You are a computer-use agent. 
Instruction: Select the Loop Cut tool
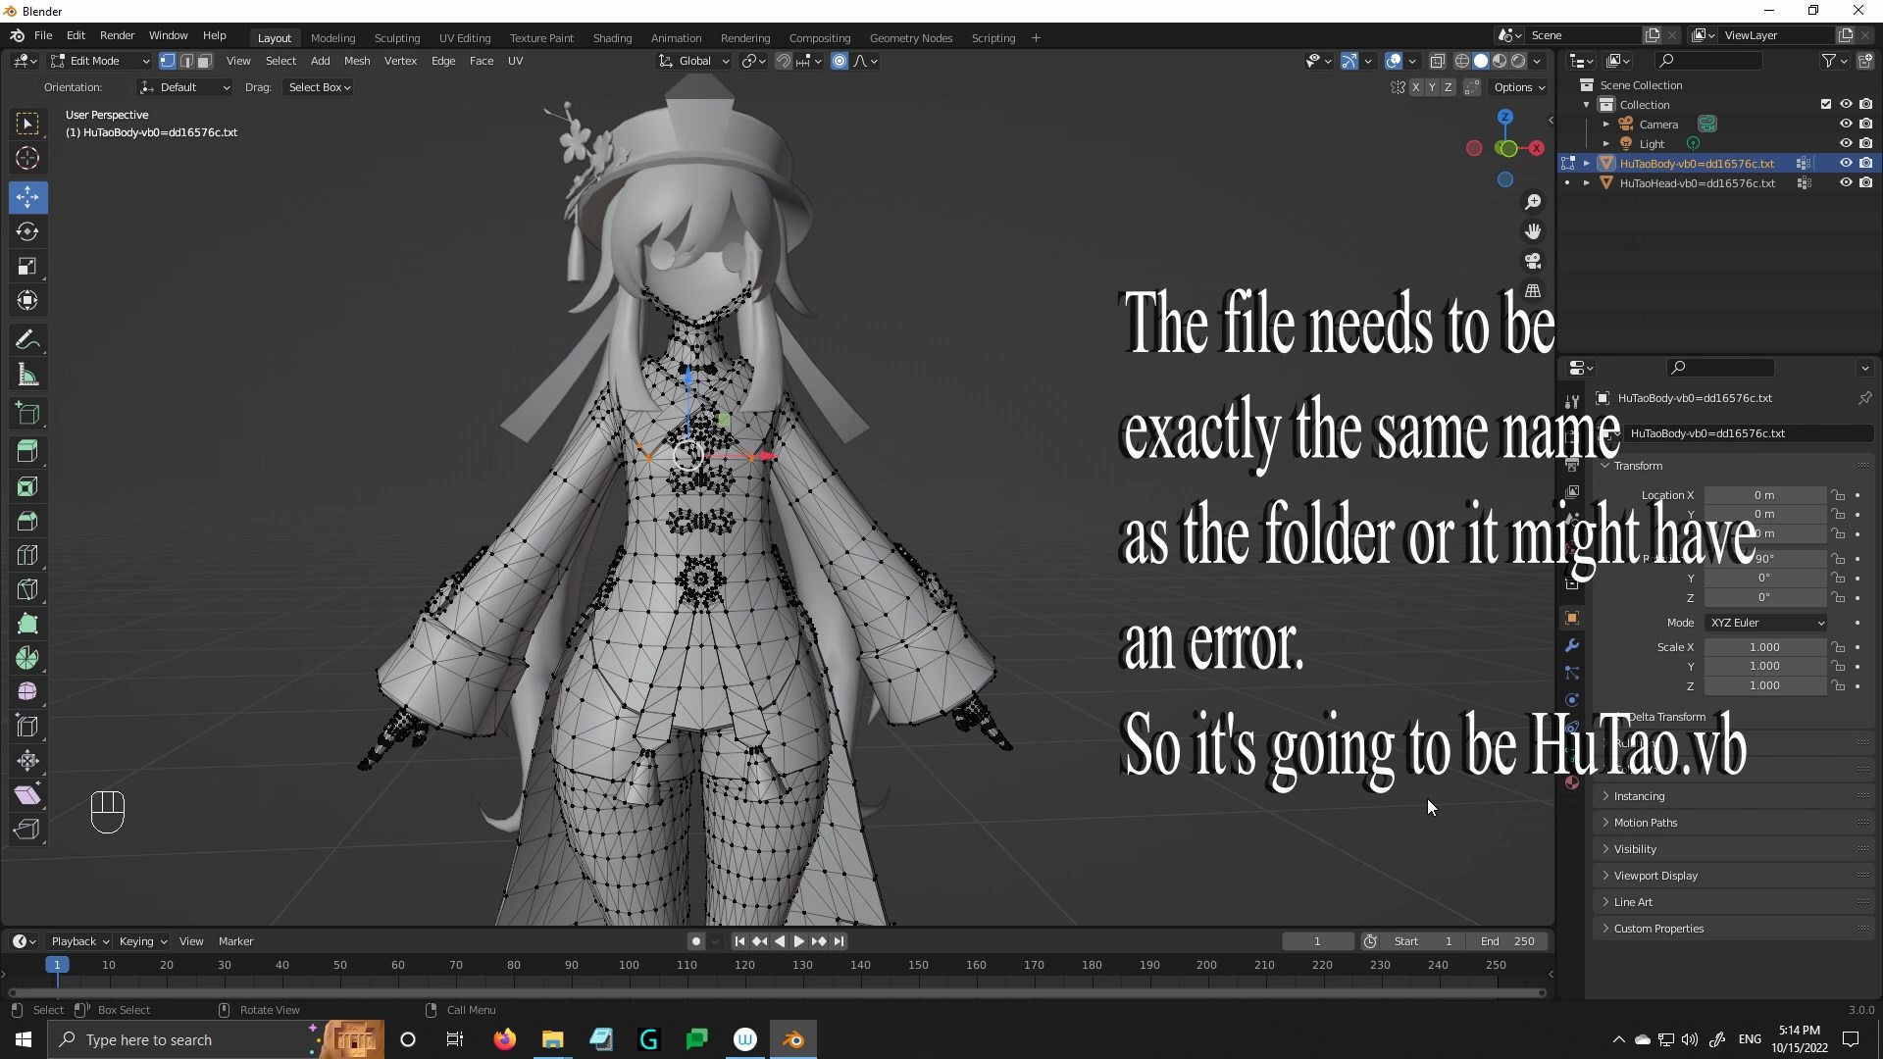tap(27, 555)
